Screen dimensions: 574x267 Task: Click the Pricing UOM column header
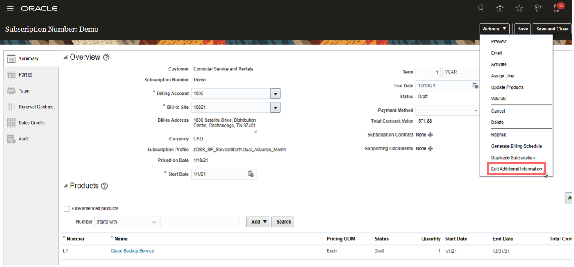coord(341,239)
